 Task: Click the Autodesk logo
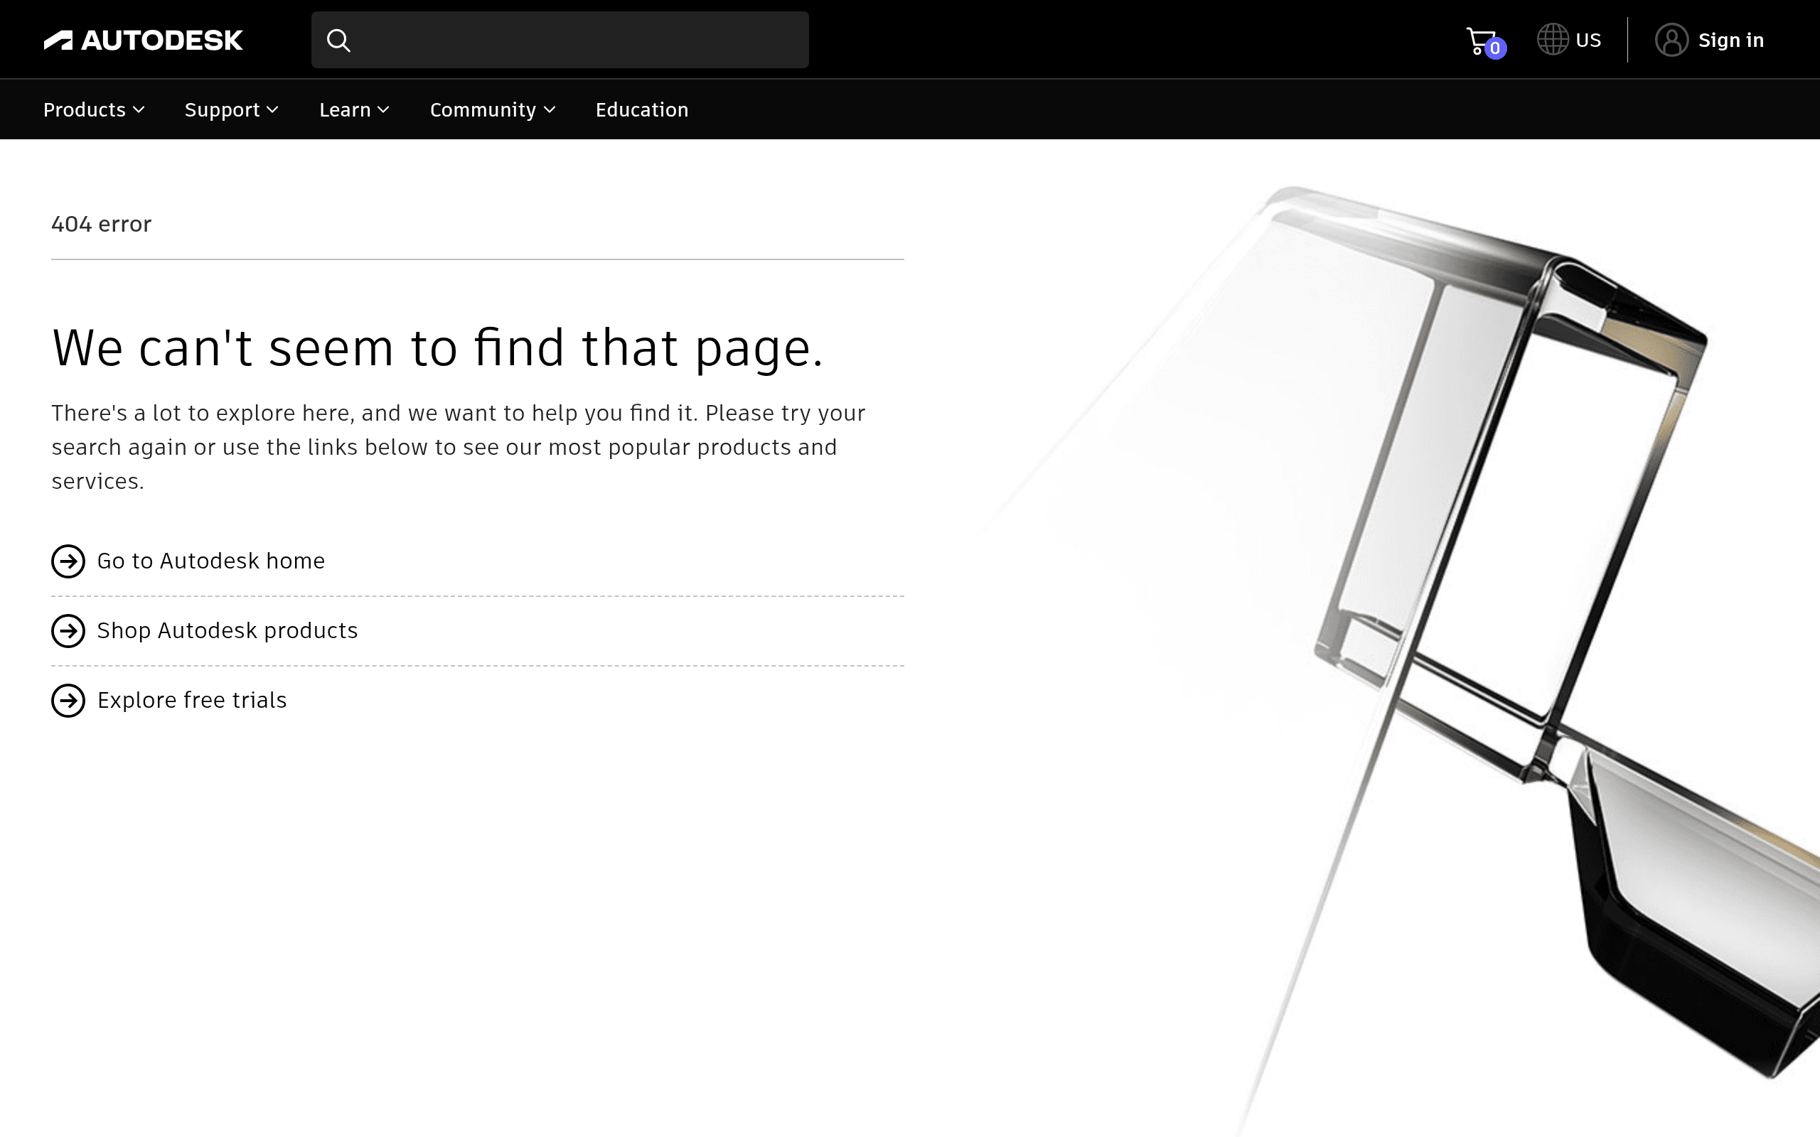click(143, 40)
